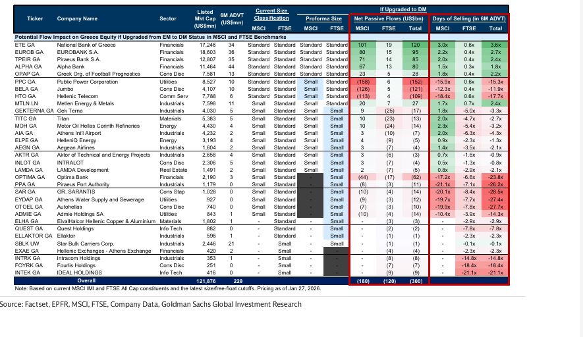Select the Listed Mkt Cap header
Viewport: 583px width, 337px height.
pos(206,18)
